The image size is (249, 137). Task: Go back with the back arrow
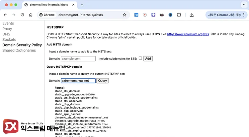point(5,15)
